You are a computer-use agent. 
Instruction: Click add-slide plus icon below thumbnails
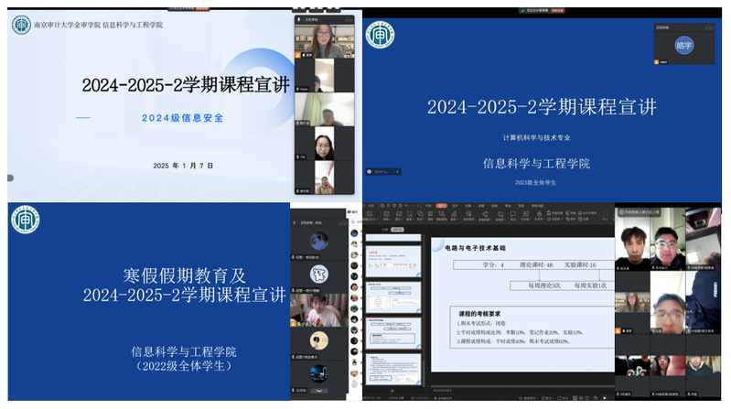point(392,391)
